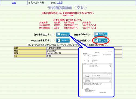This screenshot has height=99, width=136.
Task: Click payment date in the 1000円 row
Action: click(71, 25)
